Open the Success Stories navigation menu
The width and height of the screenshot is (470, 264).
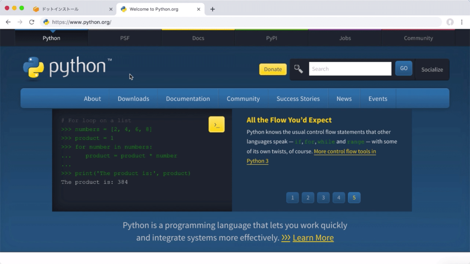pyautogui.click(x=298, y=99)
